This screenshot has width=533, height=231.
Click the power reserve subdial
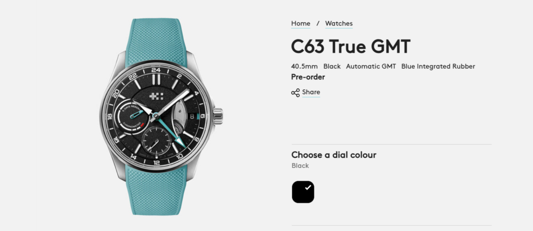pyautogui.click(x=132, y=116)
